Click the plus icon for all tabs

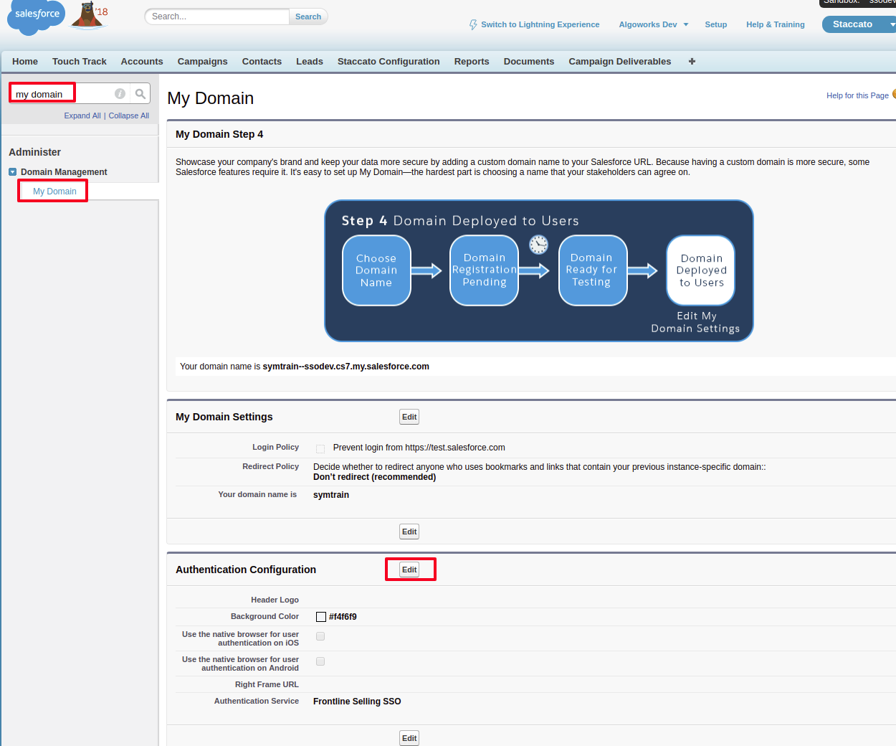pos(692,62)
